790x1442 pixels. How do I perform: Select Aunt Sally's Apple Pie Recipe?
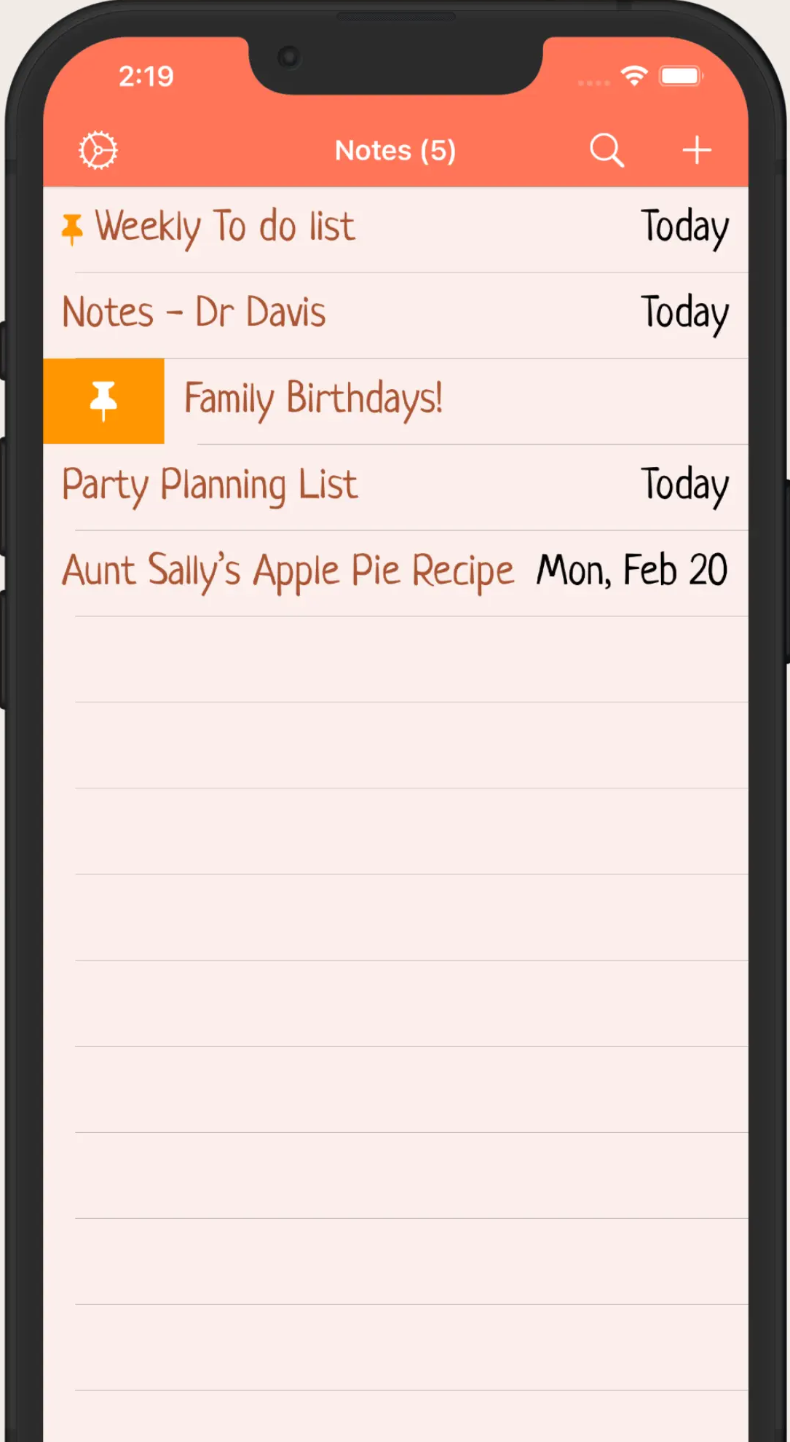(288, 570)
